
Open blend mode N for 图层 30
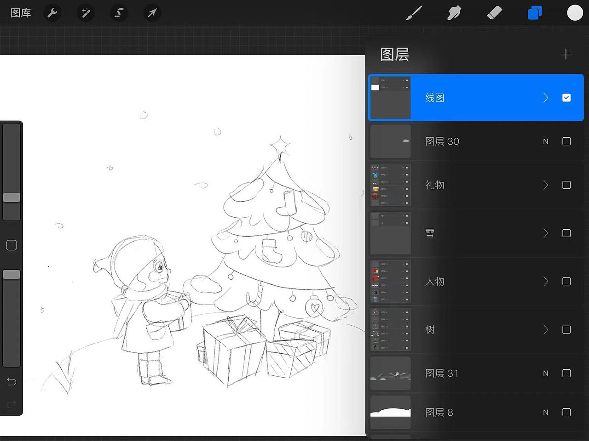[546, 141]
